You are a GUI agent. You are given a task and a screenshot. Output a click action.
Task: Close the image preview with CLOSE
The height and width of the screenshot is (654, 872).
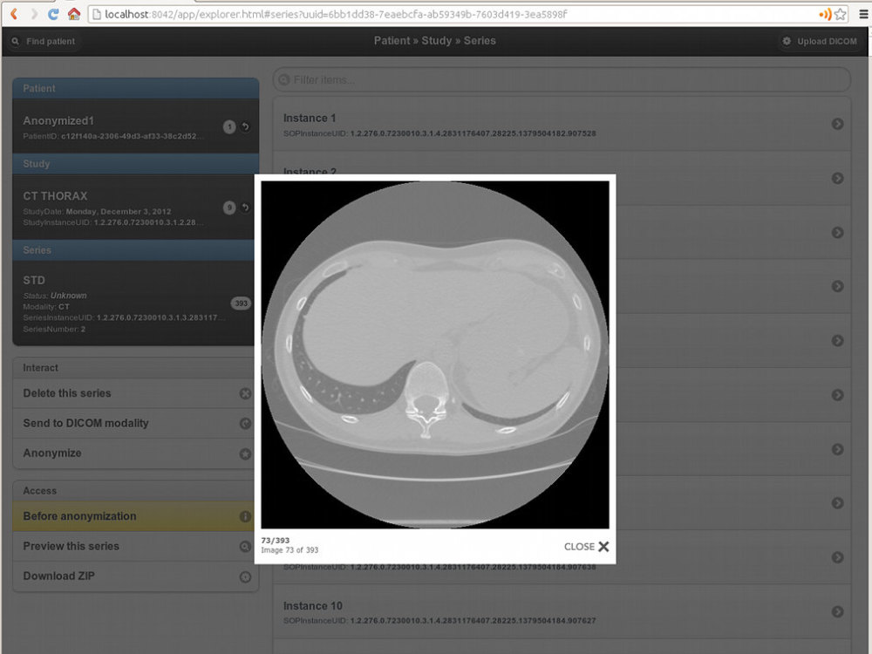pyautogui.click(x=587, y=547)
